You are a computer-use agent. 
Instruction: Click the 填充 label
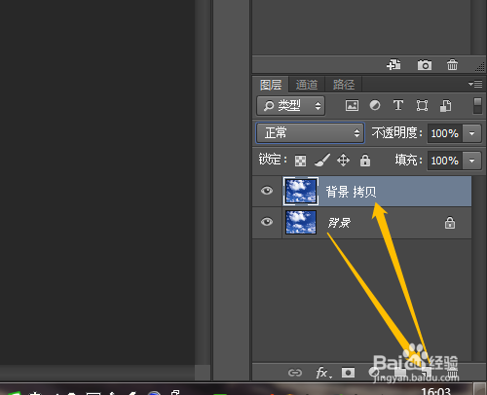(x=408, y=161)
